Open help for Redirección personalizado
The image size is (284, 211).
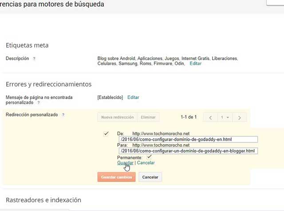tap(63, 115)
